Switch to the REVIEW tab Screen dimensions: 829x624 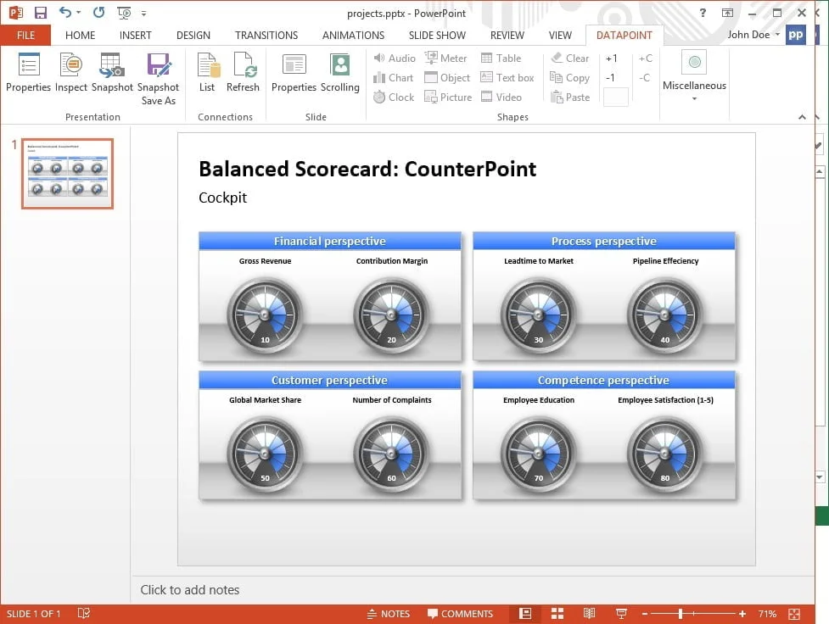pos(507,36)
